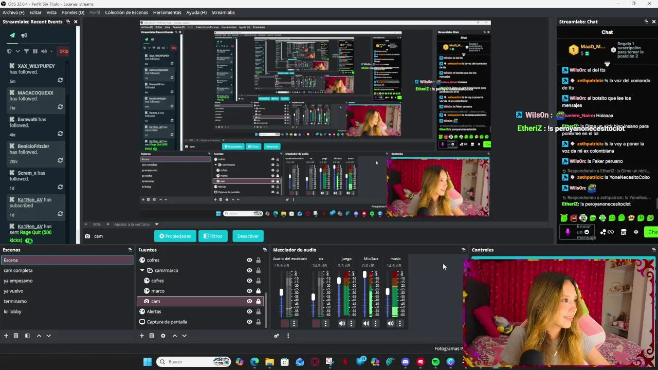This screenshot has width=658, height=370.
Task: Unlock the marco source lock
Action: (258, 291)
